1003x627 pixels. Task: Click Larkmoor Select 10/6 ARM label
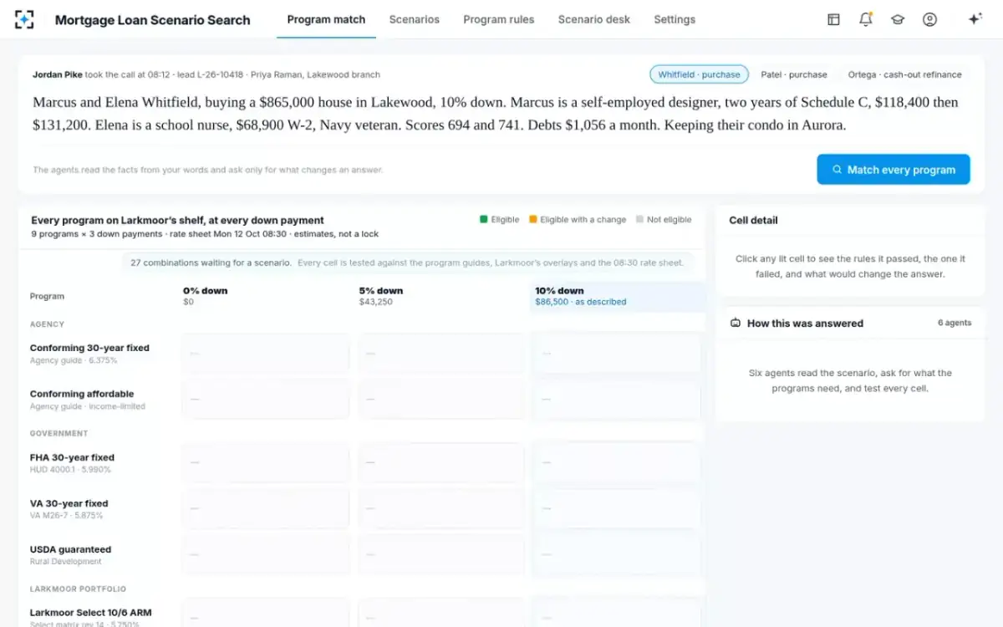90,613
